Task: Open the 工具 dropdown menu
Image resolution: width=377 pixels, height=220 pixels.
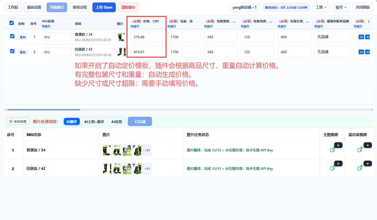Action: click(321, 7)
